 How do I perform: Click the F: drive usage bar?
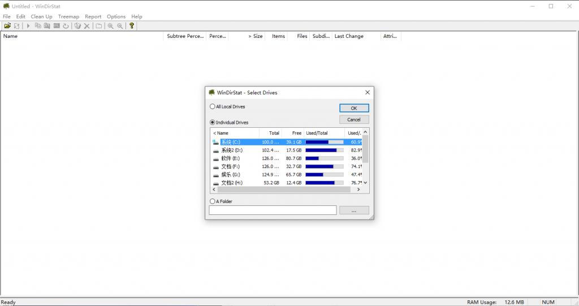[x=324, y=167]
